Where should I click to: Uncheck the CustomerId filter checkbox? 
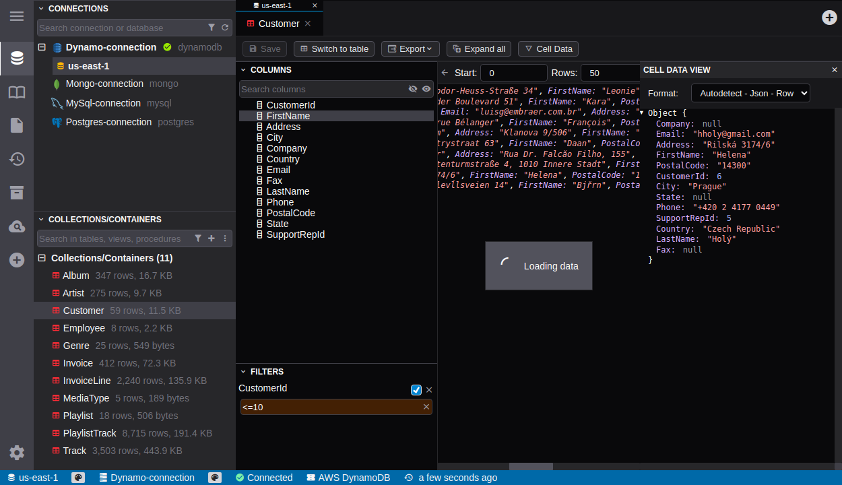416,390
